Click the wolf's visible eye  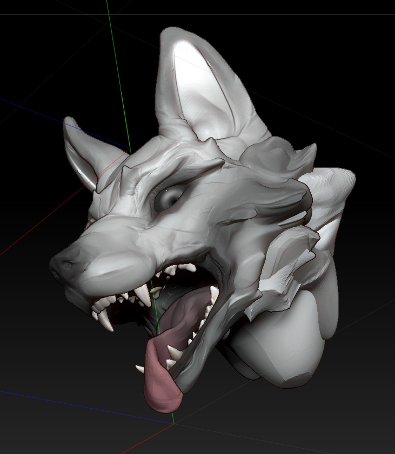[169, 199]
